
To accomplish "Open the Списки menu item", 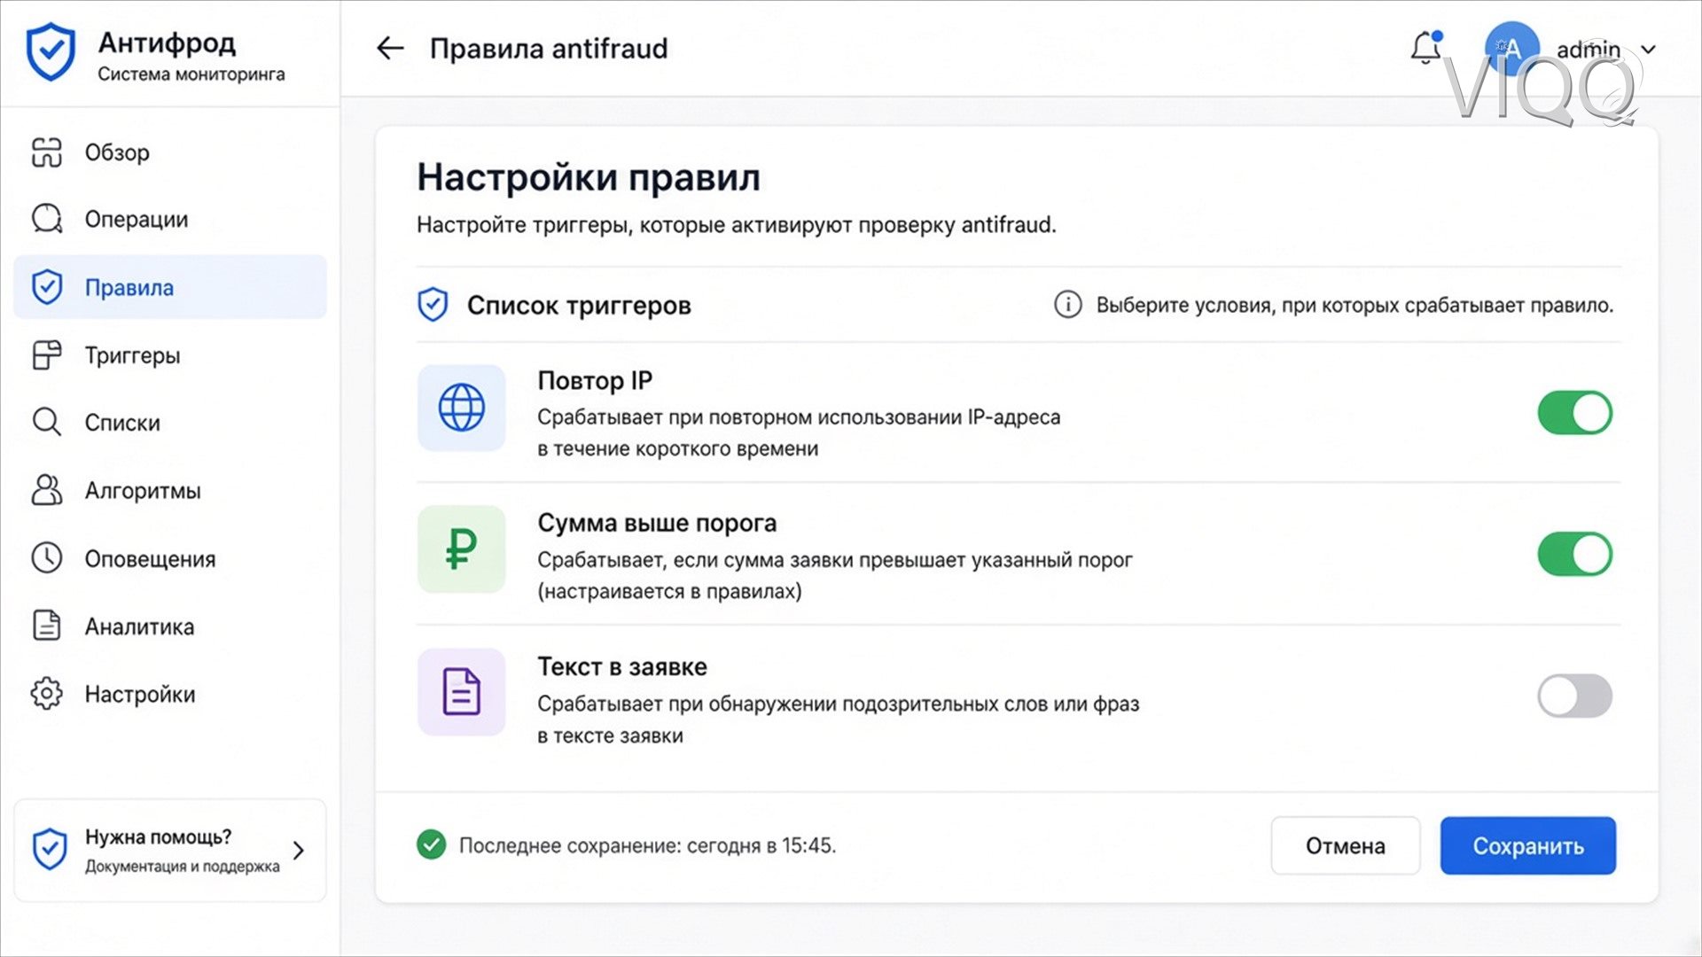I will point(170,423).
